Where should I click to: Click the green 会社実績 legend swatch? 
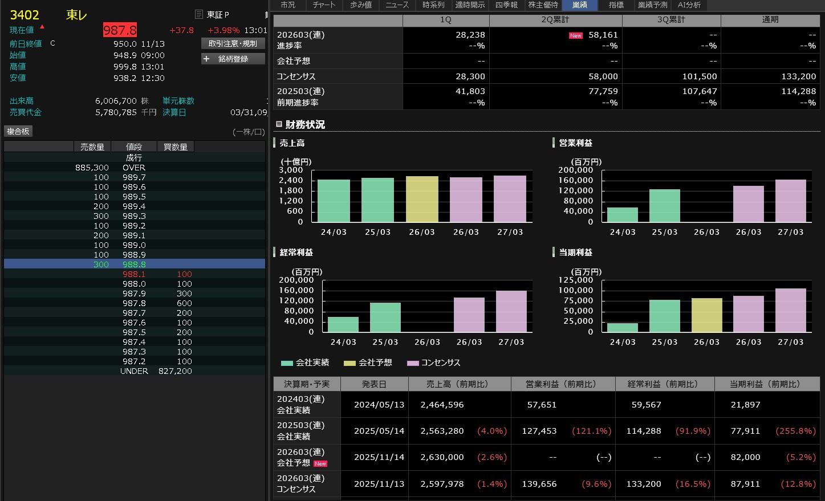click(287, 363)
